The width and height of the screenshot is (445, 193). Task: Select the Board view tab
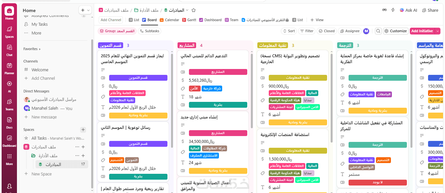pos(150,20)
